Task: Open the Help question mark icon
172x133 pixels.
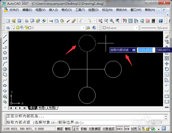Action: [161, 21]
